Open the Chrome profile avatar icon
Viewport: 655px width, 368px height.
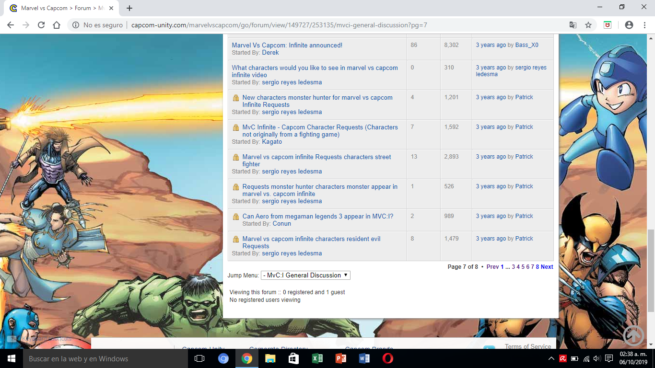pyautogui.click(x=629, y=25)
